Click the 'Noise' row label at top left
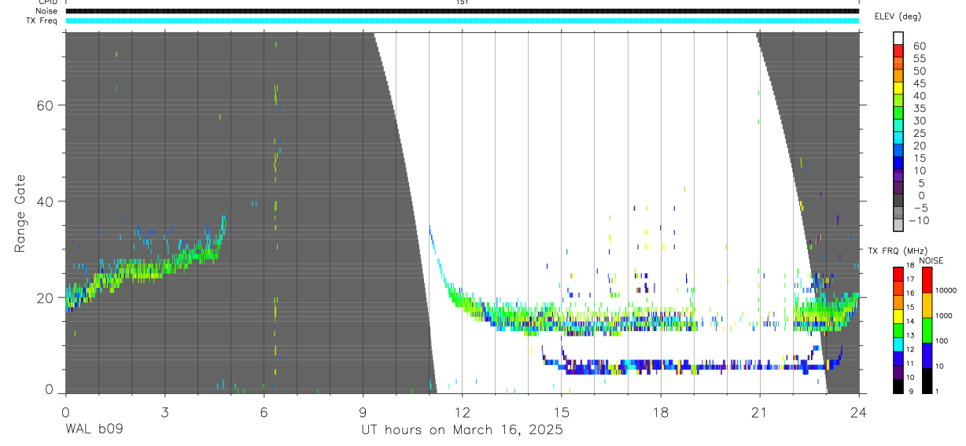The width and height of the screenshot is (966, 446). 46,11
